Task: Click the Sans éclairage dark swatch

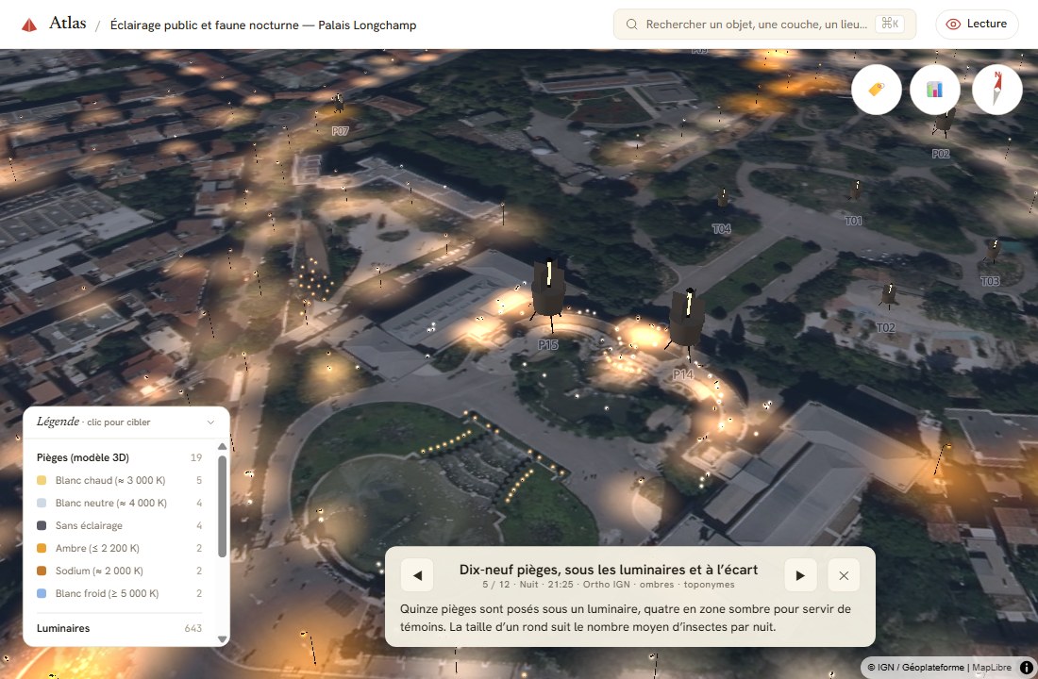Action: (42, 525)
